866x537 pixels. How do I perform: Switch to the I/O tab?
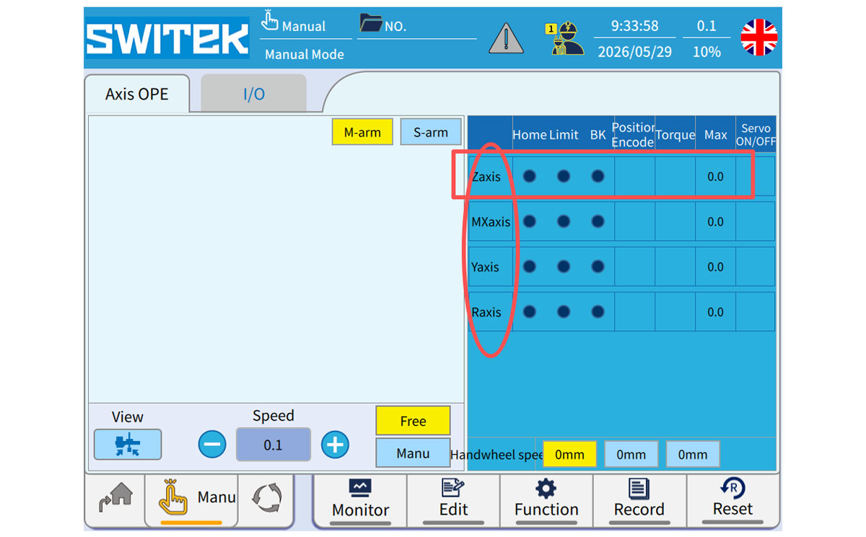point(253,94)
